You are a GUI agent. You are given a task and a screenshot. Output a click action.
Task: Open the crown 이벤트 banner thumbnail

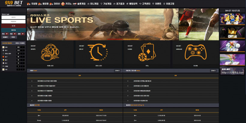(x=232, y=33)
